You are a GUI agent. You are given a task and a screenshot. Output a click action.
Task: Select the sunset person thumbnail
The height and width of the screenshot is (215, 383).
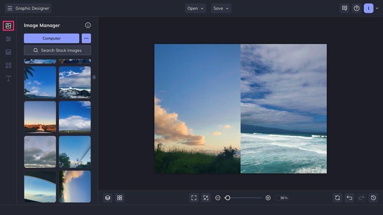(x=40, y=117)
